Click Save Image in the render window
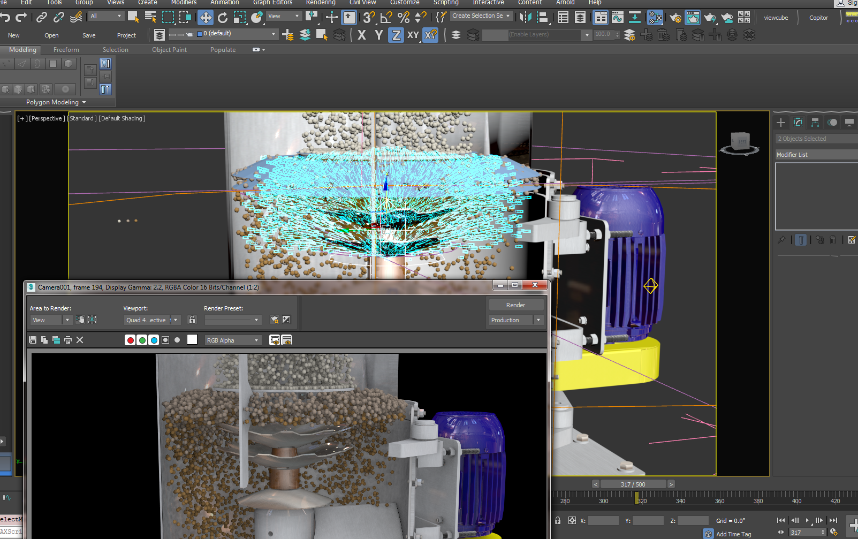This screenshot has width=858, height=539. point(32,339)
